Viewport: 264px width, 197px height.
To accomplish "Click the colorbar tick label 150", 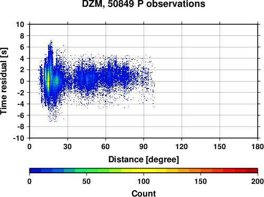I will click(201, 181).
